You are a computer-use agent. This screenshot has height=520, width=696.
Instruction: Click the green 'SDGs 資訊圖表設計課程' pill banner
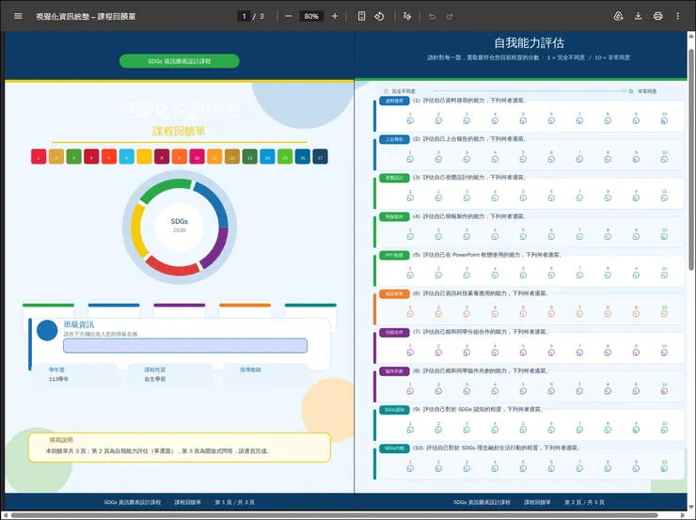click(180, 61)
